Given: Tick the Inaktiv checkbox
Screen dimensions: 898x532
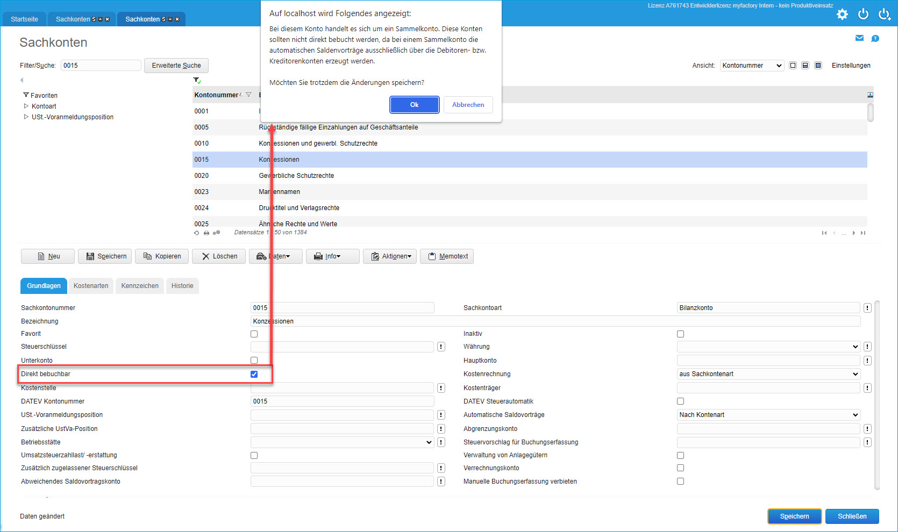Looking at the screenshot, I should pos(680,334).
